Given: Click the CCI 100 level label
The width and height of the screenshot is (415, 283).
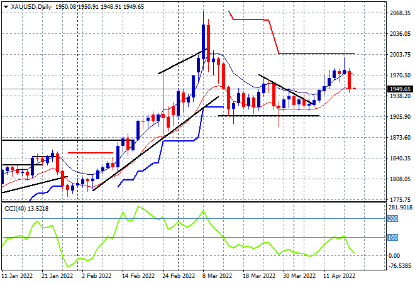Looking at the screenshot, I should coord(392,238).
